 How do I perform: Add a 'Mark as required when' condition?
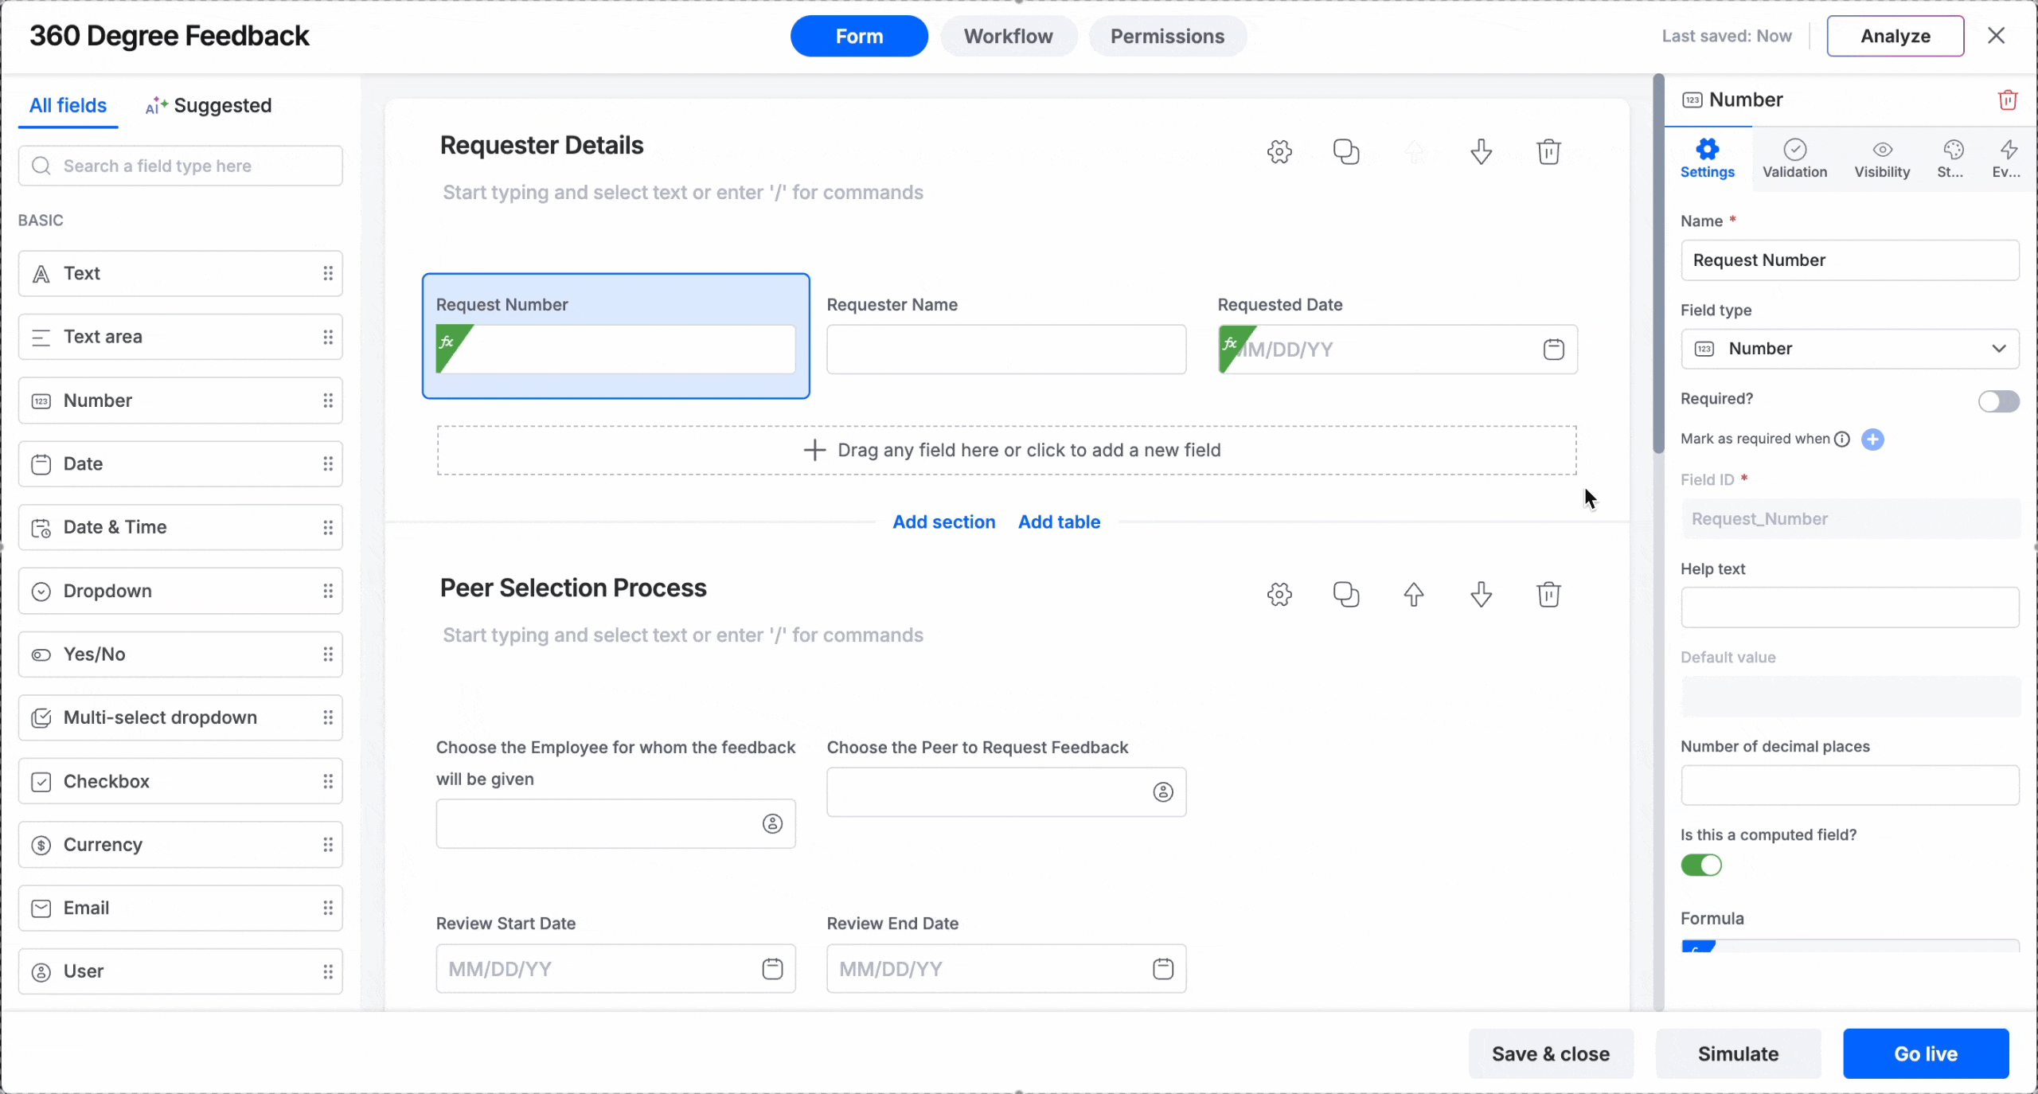pos(1872,440)
